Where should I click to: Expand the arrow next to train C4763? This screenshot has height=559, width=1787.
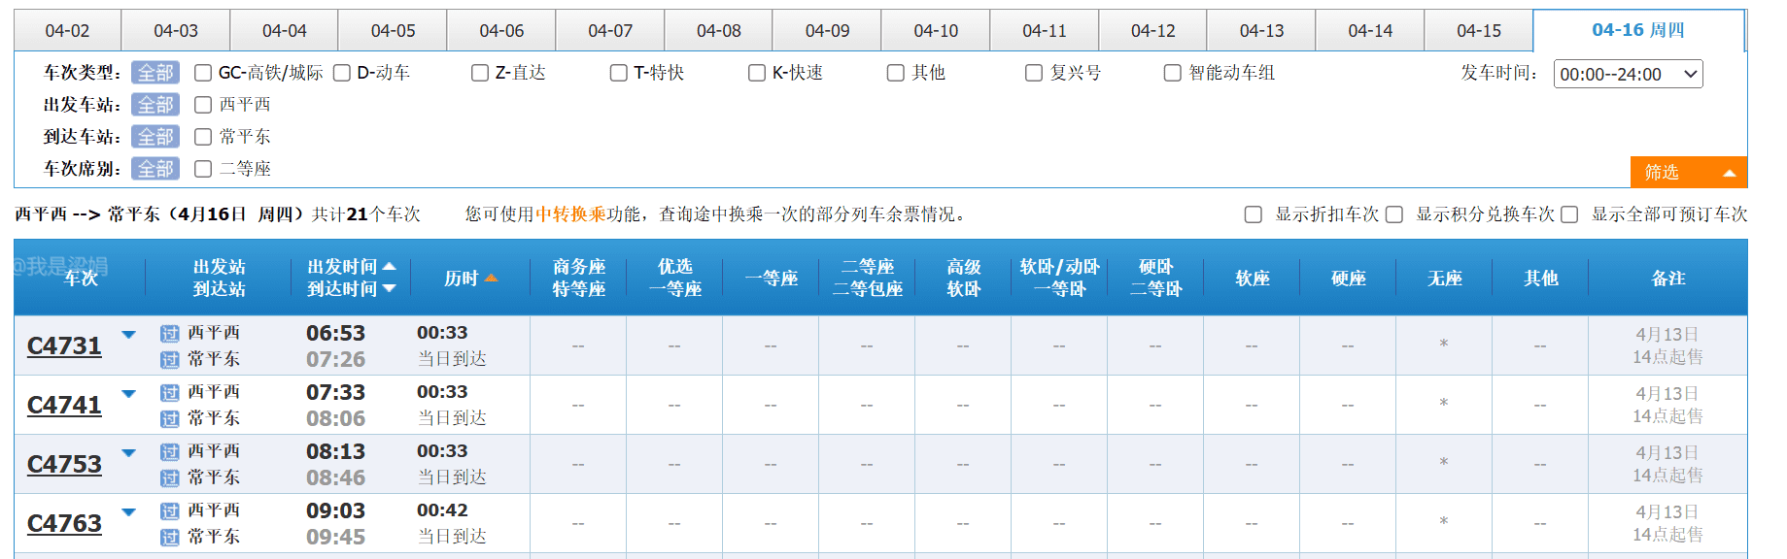pyautogui.click(x=128, y=512)
